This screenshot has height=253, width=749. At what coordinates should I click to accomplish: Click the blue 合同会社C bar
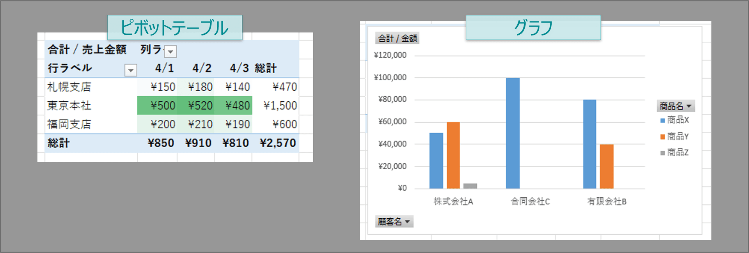pyautogui.click(x=513, y=133)
